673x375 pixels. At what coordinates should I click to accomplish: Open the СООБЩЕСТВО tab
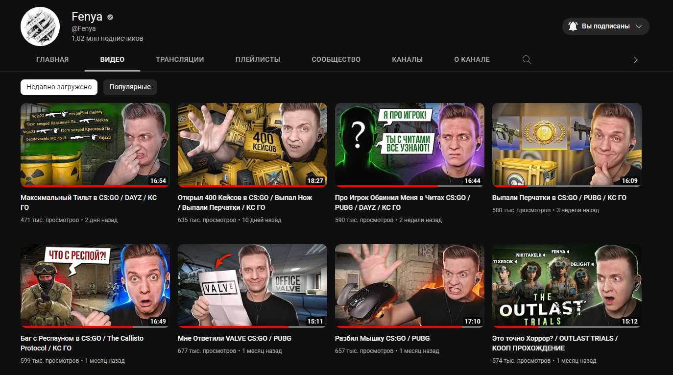(x=336, y=59)
